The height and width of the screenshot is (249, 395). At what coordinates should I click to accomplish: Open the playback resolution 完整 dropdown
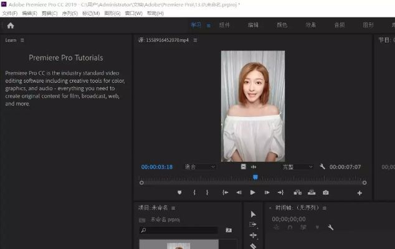click(297, 167)
